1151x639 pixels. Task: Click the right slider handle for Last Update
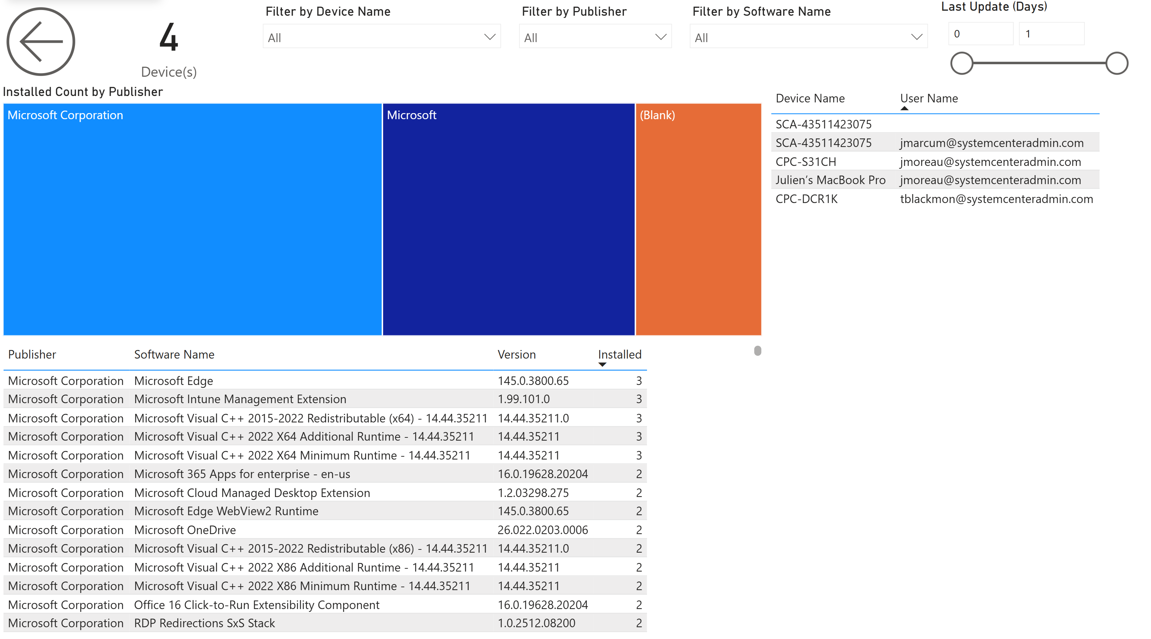pyautogui.click(x=1117, y=64)
